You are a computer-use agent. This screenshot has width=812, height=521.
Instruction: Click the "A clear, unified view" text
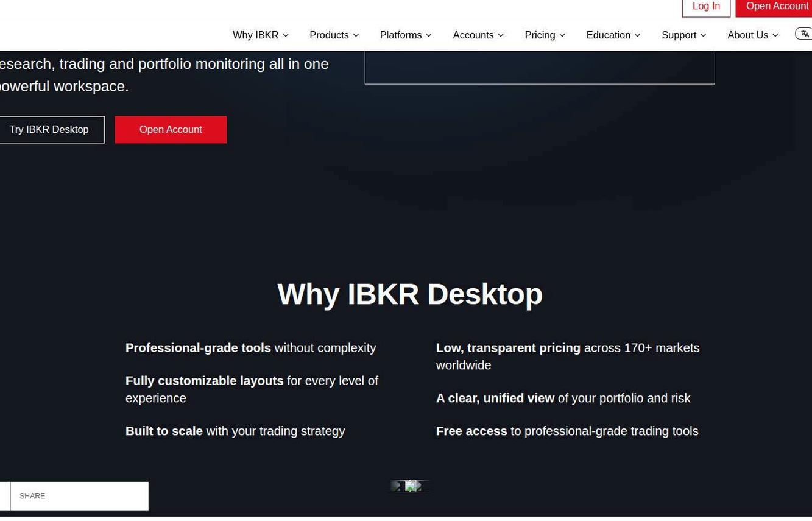click(x=495, y=399)
